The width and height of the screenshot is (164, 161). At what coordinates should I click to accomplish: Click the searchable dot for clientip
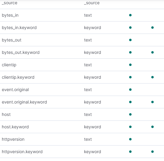pyautogui.click(x=130, y=65)
